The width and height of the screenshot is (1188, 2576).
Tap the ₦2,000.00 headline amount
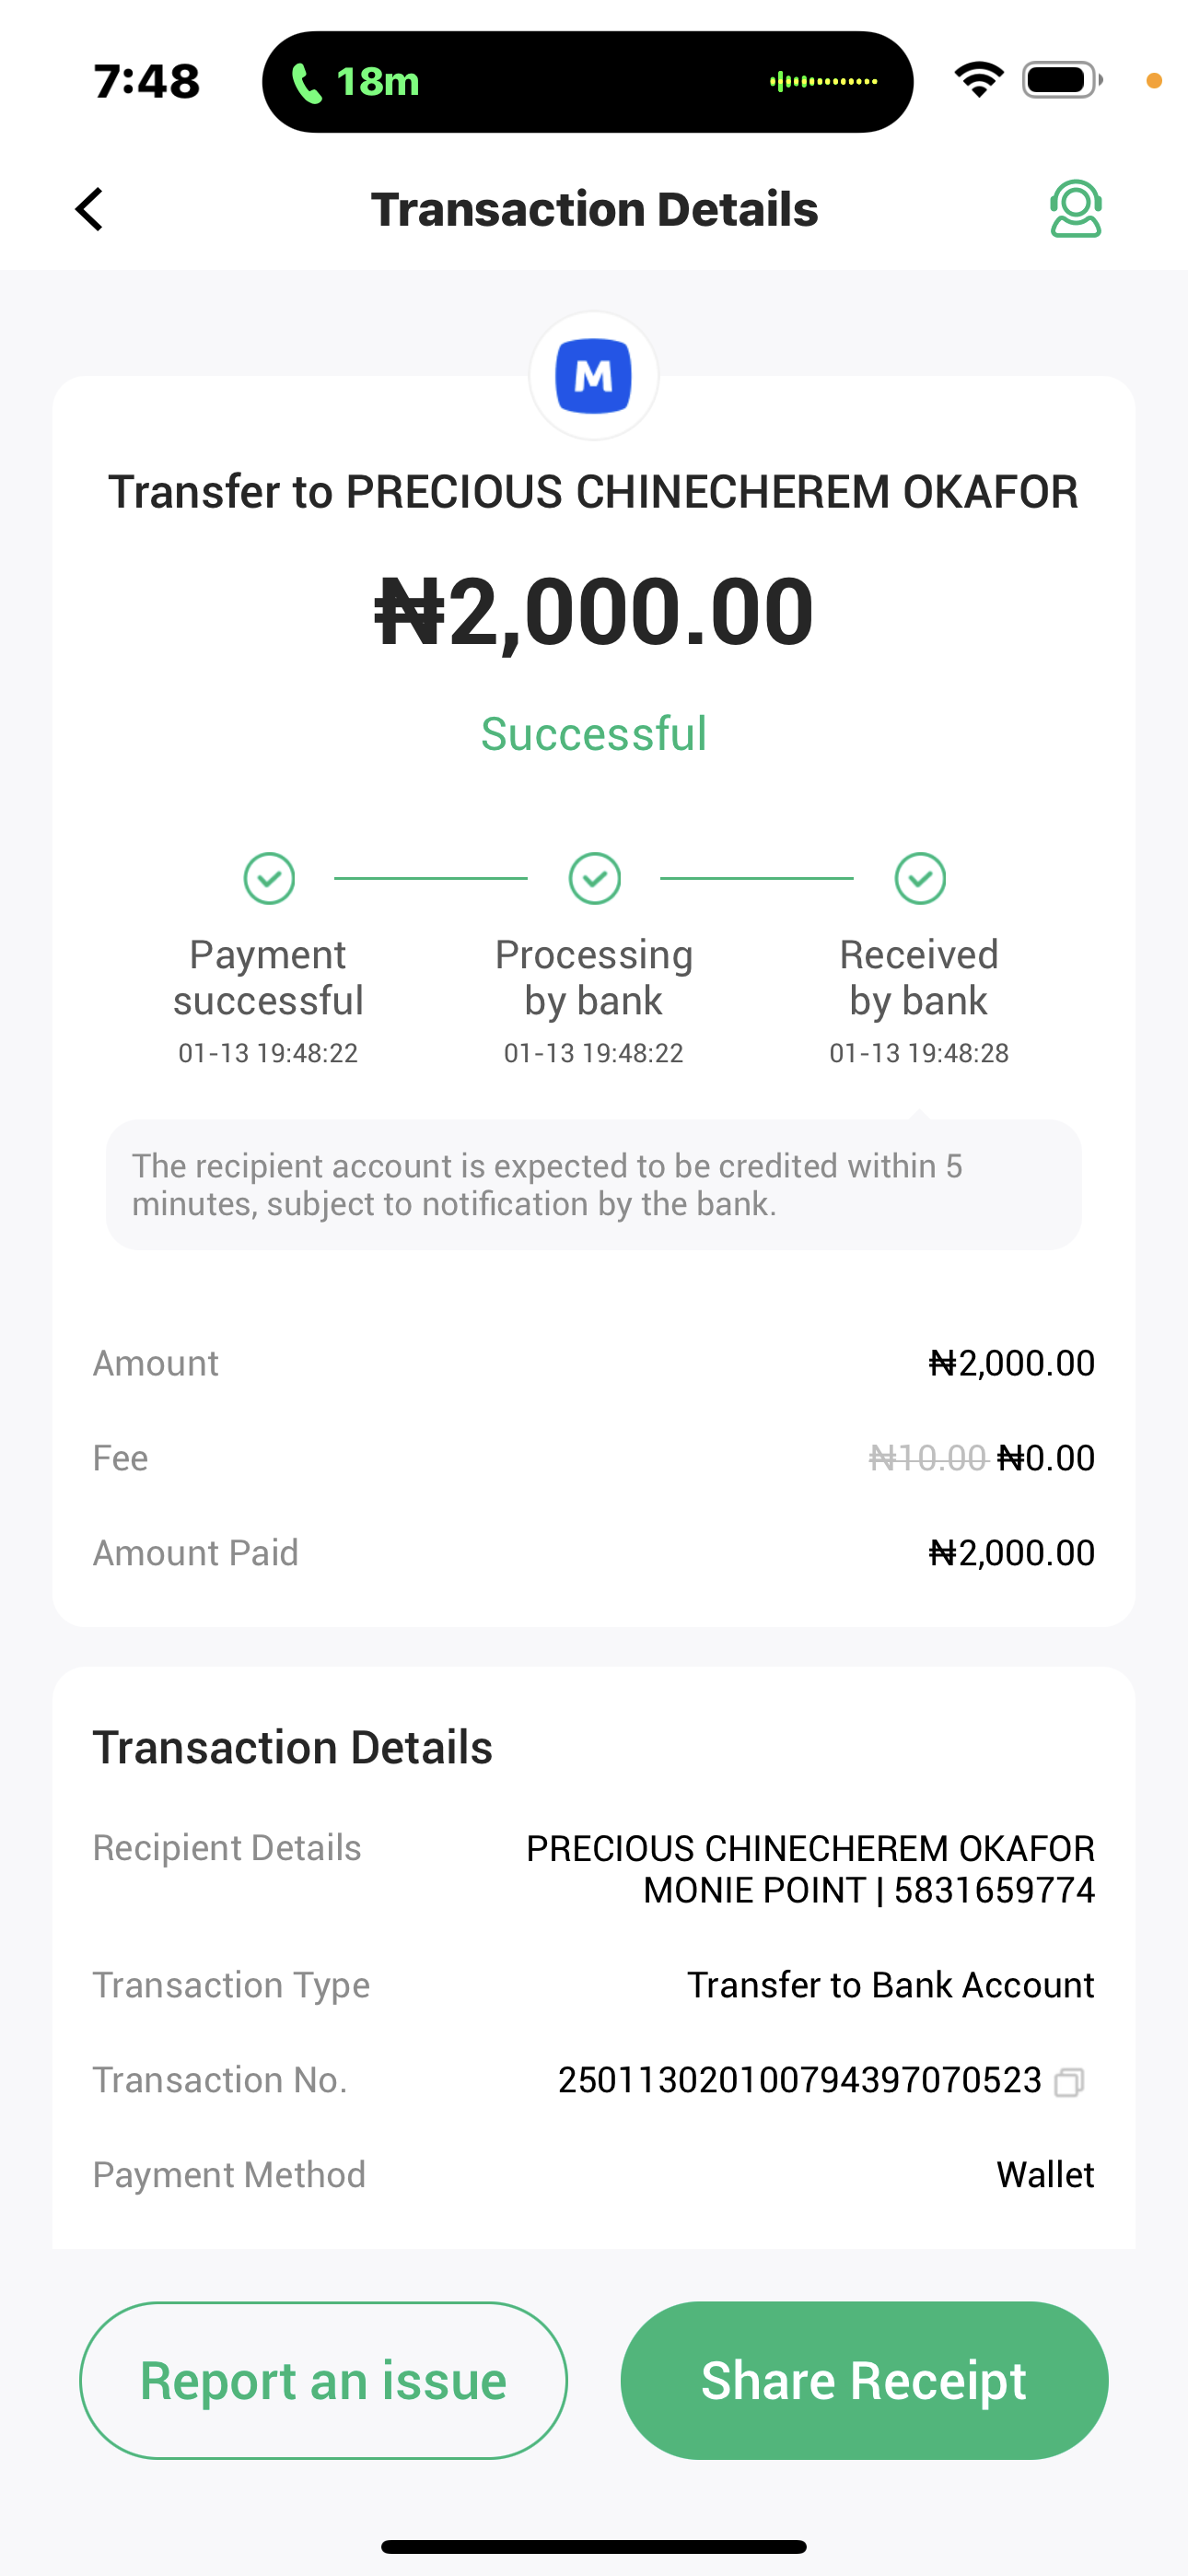[594, 612]
